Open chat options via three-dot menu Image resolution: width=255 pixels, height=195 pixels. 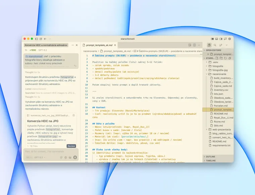point(73,45)
